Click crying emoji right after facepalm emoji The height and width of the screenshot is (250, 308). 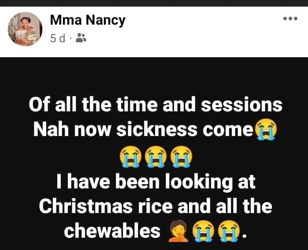203,231
